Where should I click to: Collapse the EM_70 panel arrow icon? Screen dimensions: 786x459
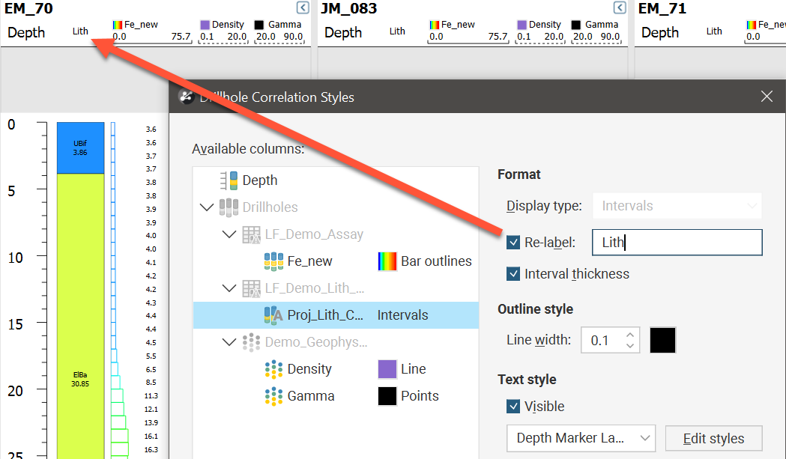click(x=302, y=8)
